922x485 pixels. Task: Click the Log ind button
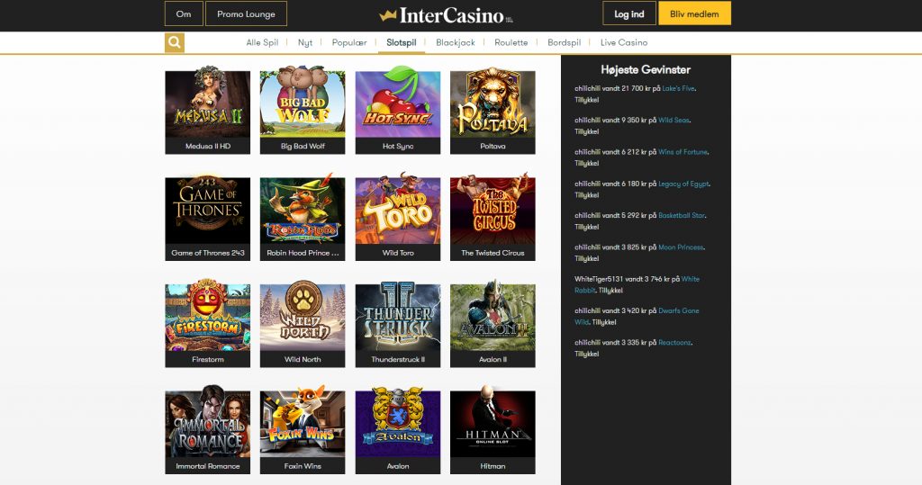tap(629, 13)
